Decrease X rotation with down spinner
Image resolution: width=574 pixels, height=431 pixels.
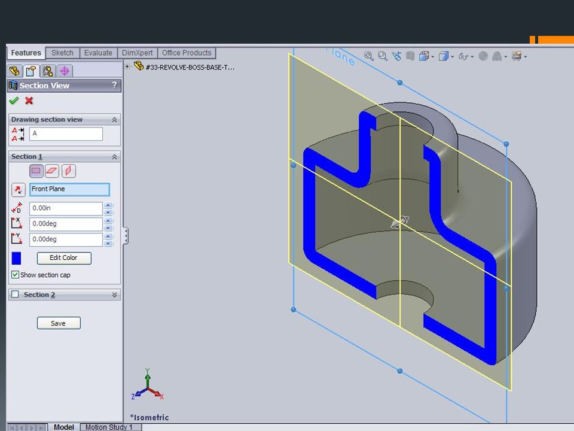click(108, 227)
